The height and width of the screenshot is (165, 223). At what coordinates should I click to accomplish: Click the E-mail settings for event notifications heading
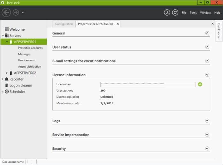click(84, 61)
